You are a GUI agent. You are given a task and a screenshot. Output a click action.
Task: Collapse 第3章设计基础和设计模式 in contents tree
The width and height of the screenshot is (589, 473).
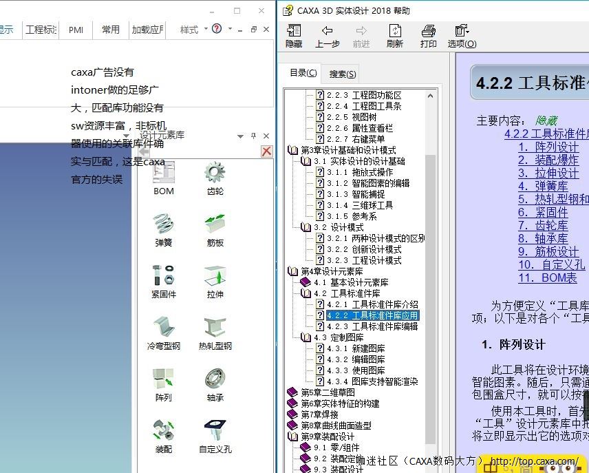[292, 150]
